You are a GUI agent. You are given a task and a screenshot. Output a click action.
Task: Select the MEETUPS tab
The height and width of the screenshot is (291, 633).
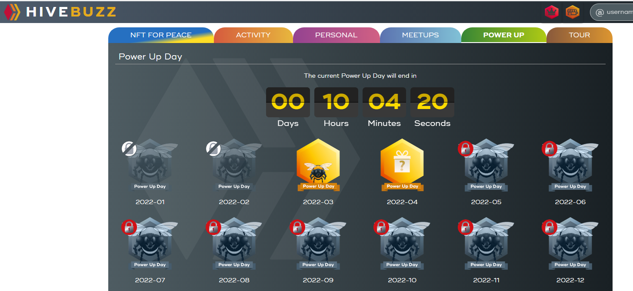click(x=420, y=35)
